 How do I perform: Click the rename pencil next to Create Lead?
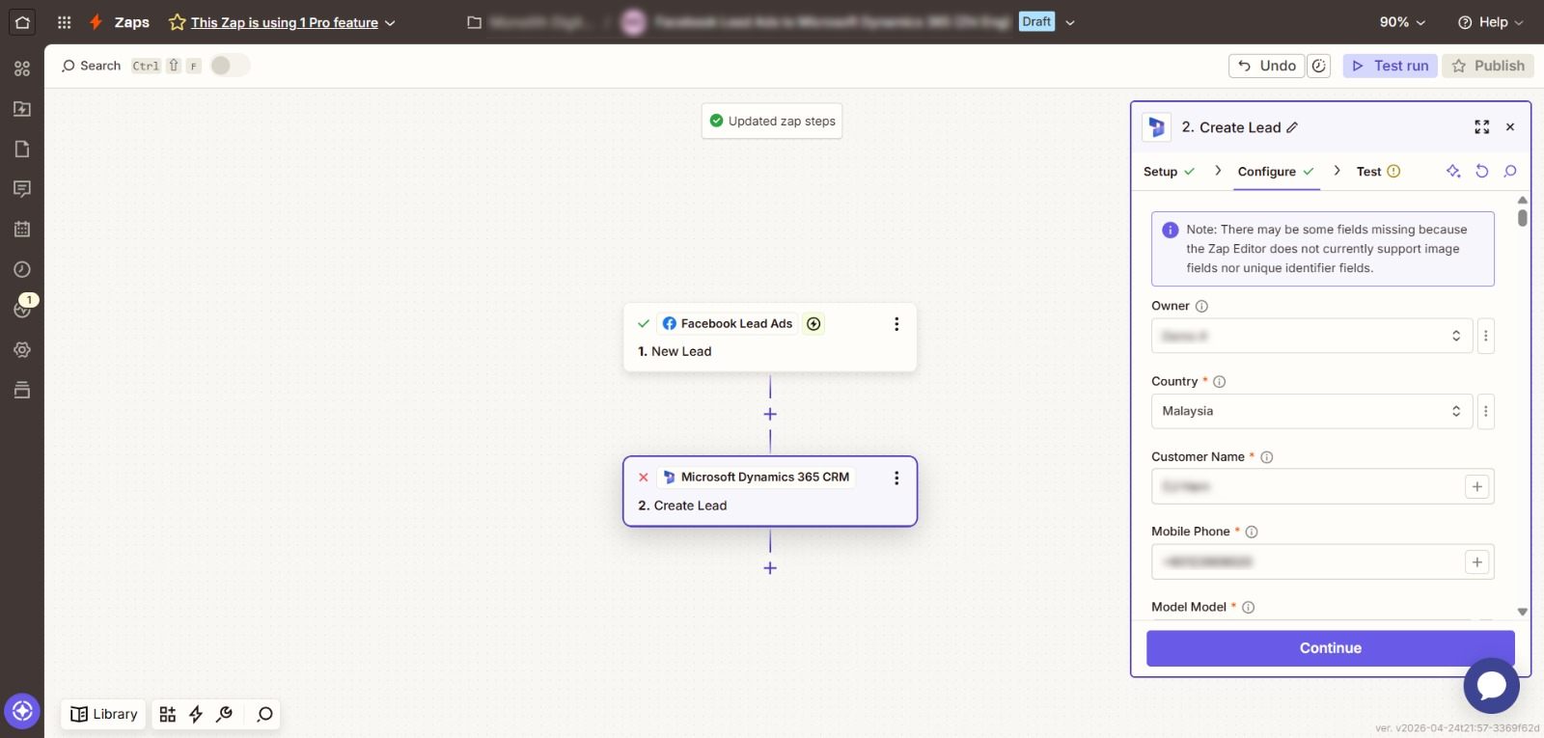click(1292, 127)
